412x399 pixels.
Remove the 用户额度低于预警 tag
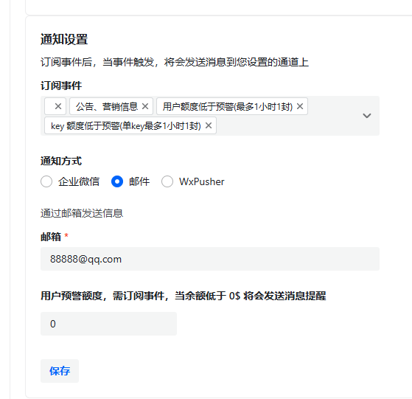click(x=300, y=106)
